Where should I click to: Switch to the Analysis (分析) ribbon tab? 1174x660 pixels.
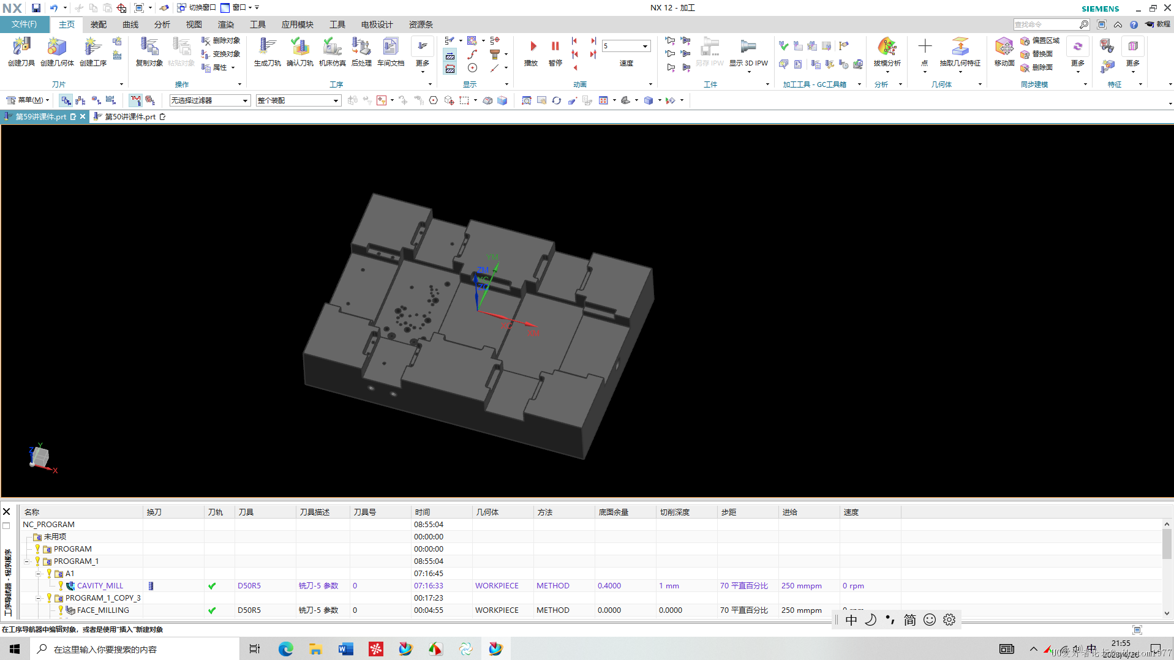point(162,24)
